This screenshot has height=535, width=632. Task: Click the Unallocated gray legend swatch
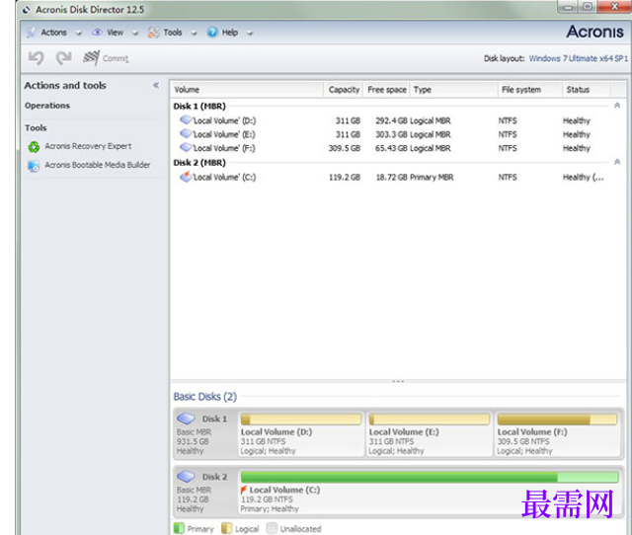tap(272, 528)
